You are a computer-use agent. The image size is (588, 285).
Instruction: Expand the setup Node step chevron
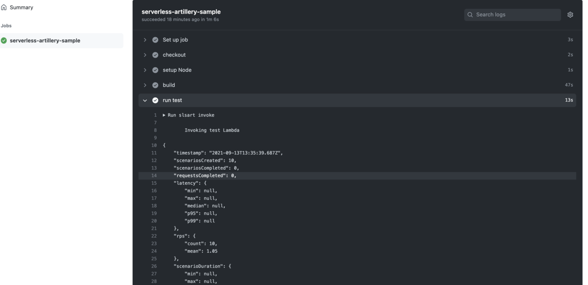click(145, 70)
